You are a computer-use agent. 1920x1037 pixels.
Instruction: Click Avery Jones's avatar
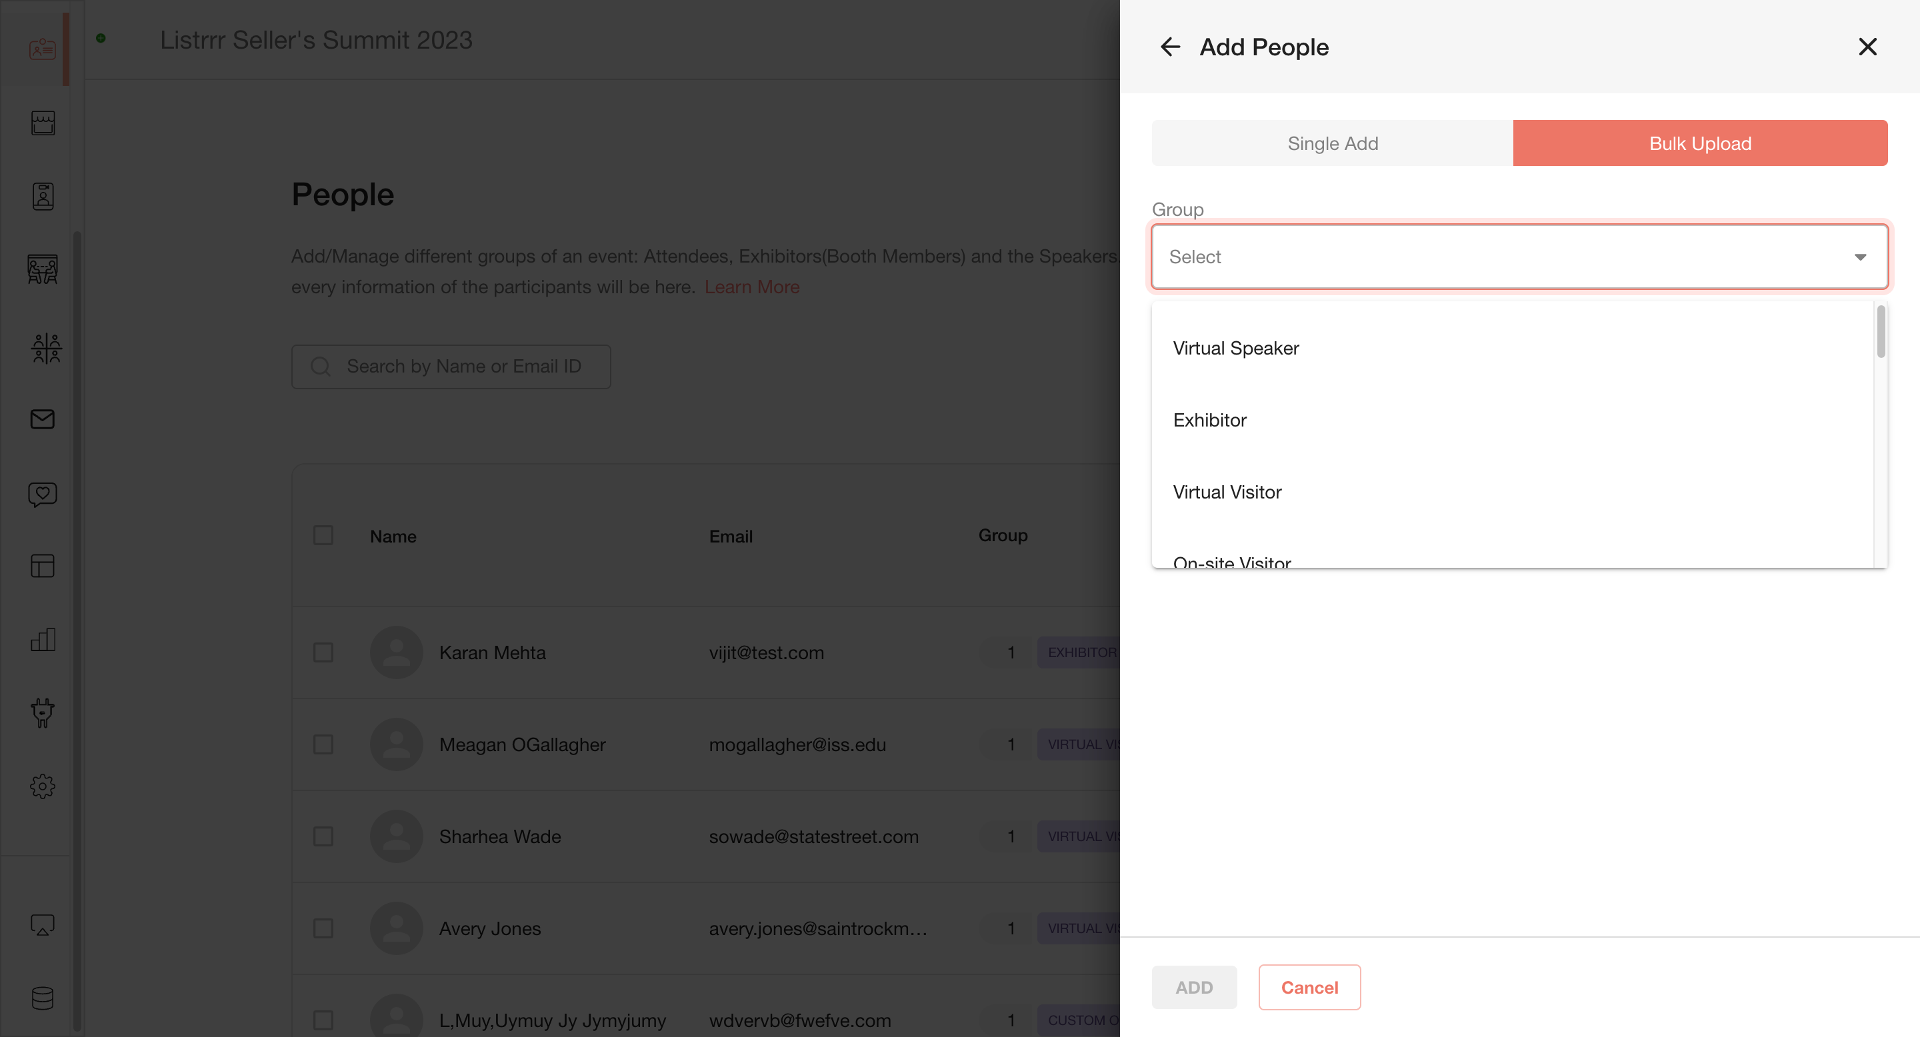(397, 928)
